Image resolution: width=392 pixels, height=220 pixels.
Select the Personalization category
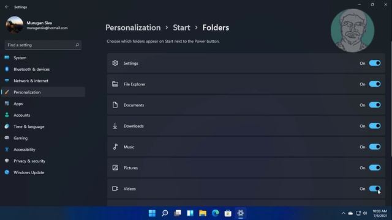pyautogui.click(x=43, y=92)
